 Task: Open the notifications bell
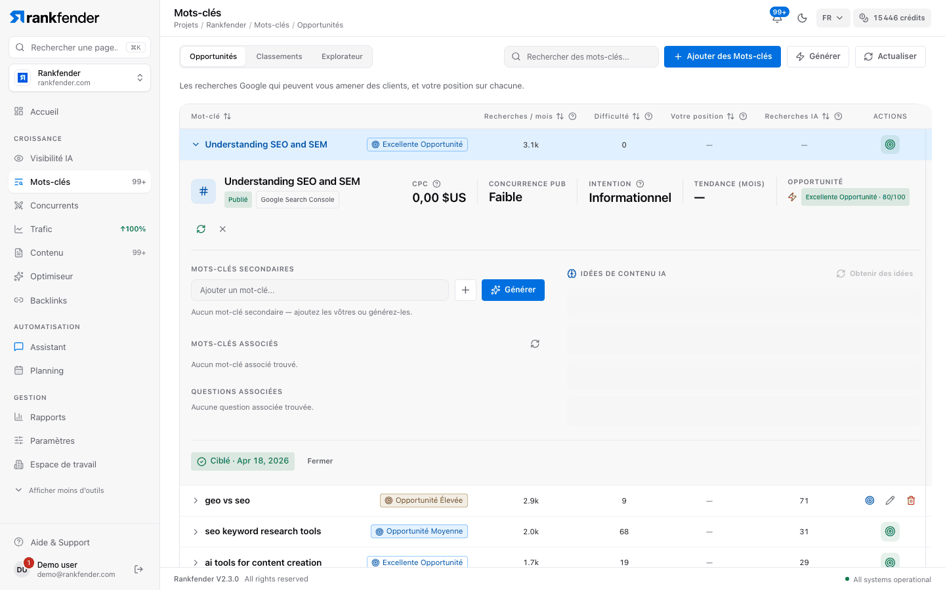coord(777,18)
